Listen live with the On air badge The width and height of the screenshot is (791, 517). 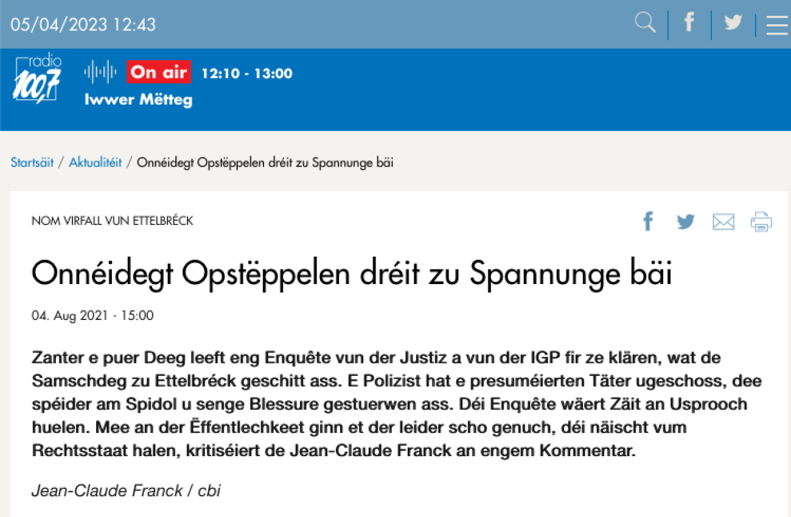158,72
